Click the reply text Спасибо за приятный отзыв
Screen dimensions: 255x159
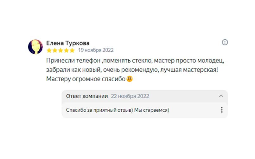tap(99, 110)
